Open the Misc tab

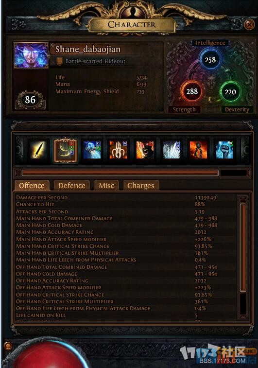[x=107, y=186]
